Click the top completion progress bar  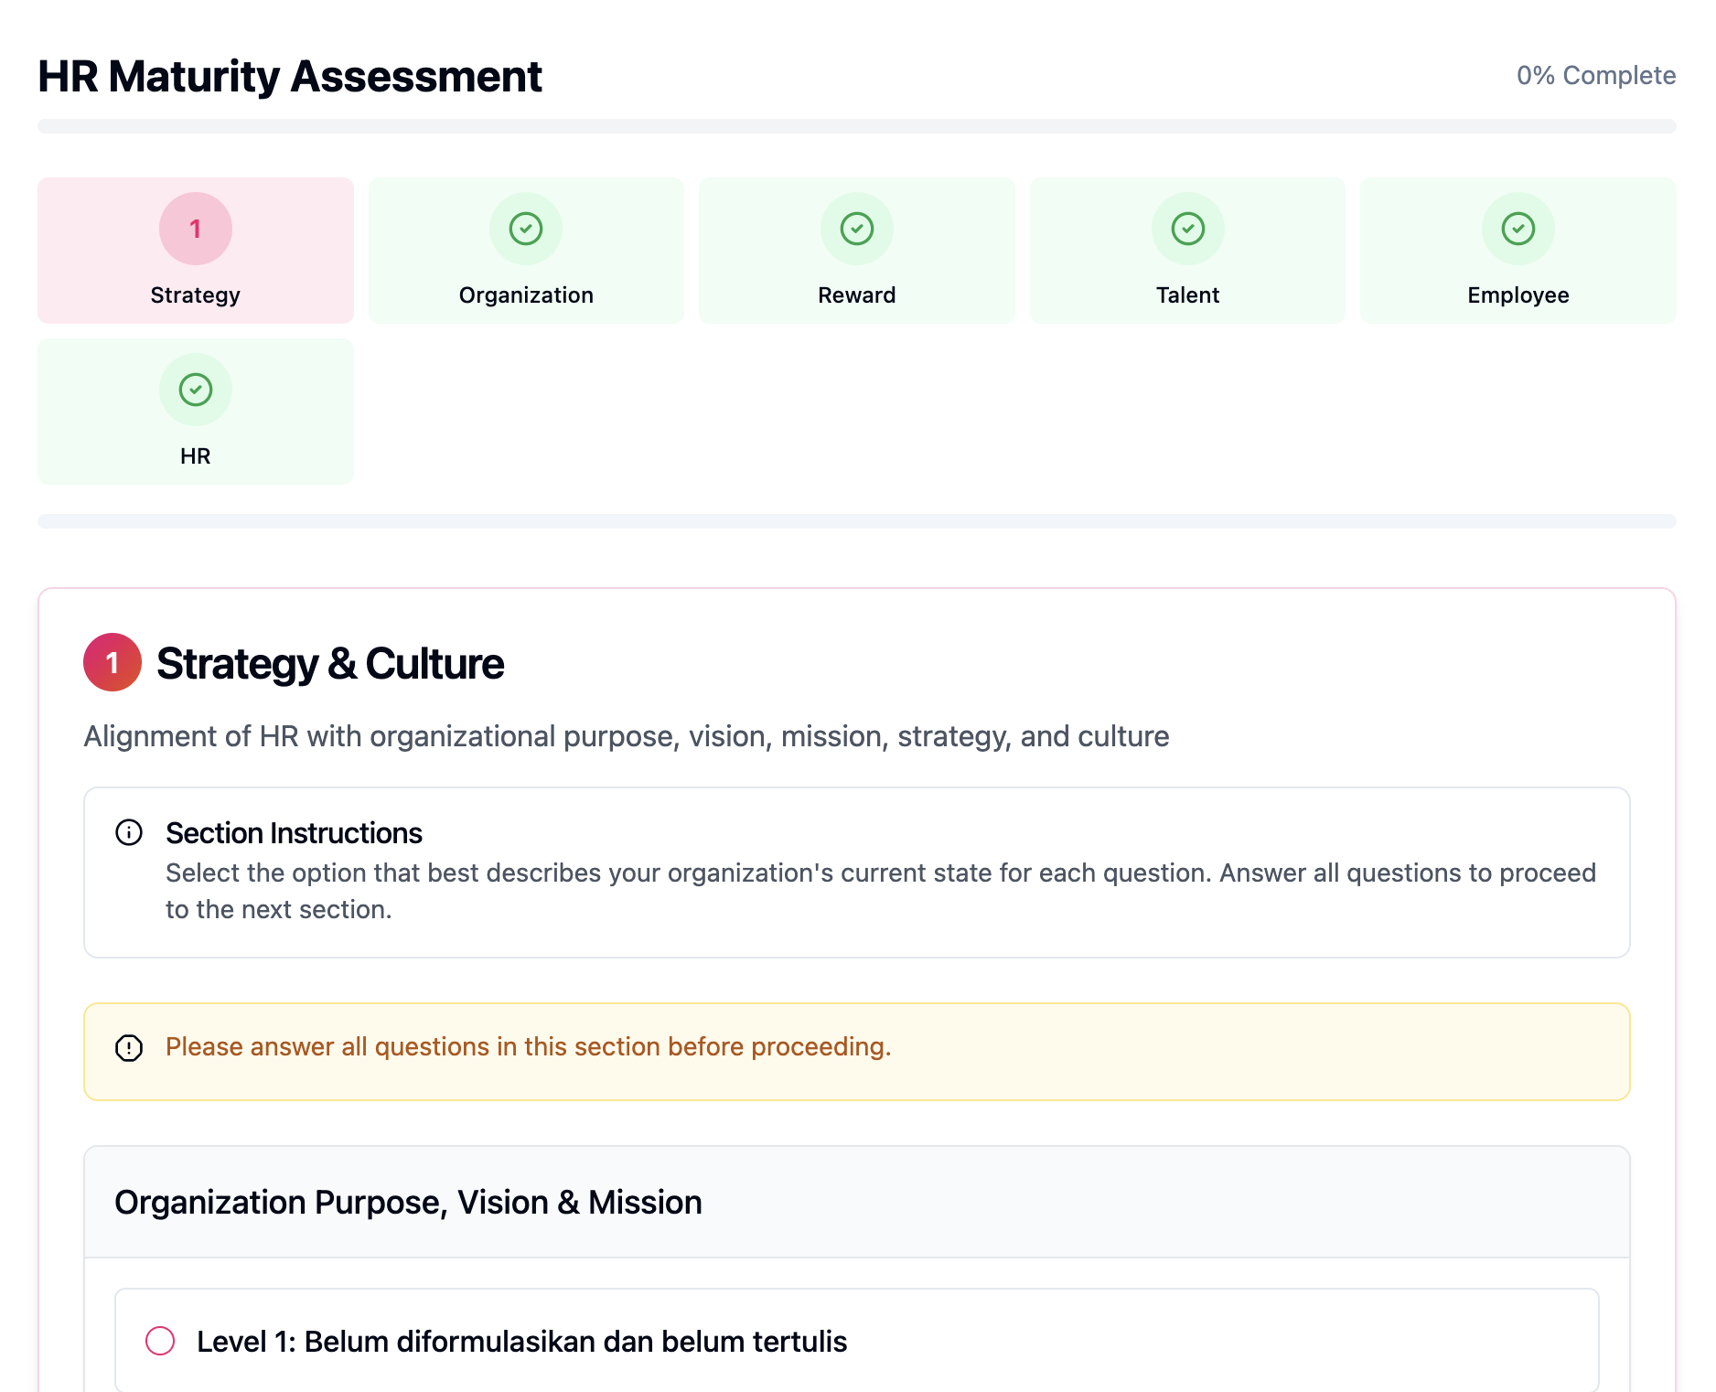point(856,126)
